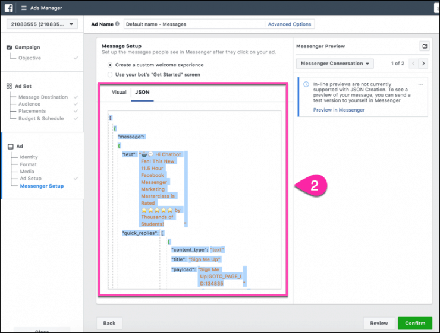Switch to the JSON tab

[142, 92]
